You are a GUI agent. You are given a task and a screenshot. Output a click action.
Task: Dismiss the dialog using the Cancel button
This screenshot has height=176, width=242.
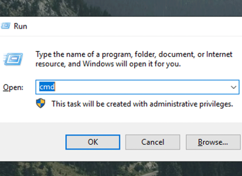[153, 142]
